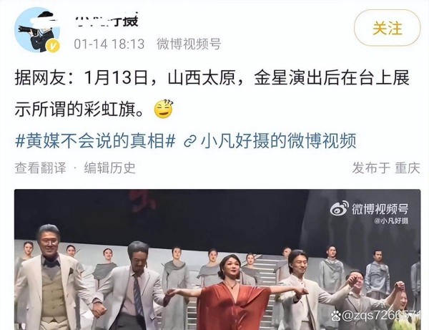
Task: Click the Weibo eye logo watermark
Action: tap(339, 209)
